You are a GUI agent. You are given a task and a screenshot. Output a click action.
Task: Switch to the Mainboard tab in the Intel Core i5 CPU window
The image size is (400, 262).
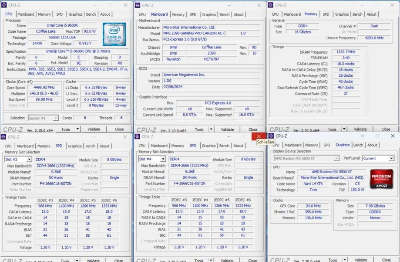click(x=26, y=14)
